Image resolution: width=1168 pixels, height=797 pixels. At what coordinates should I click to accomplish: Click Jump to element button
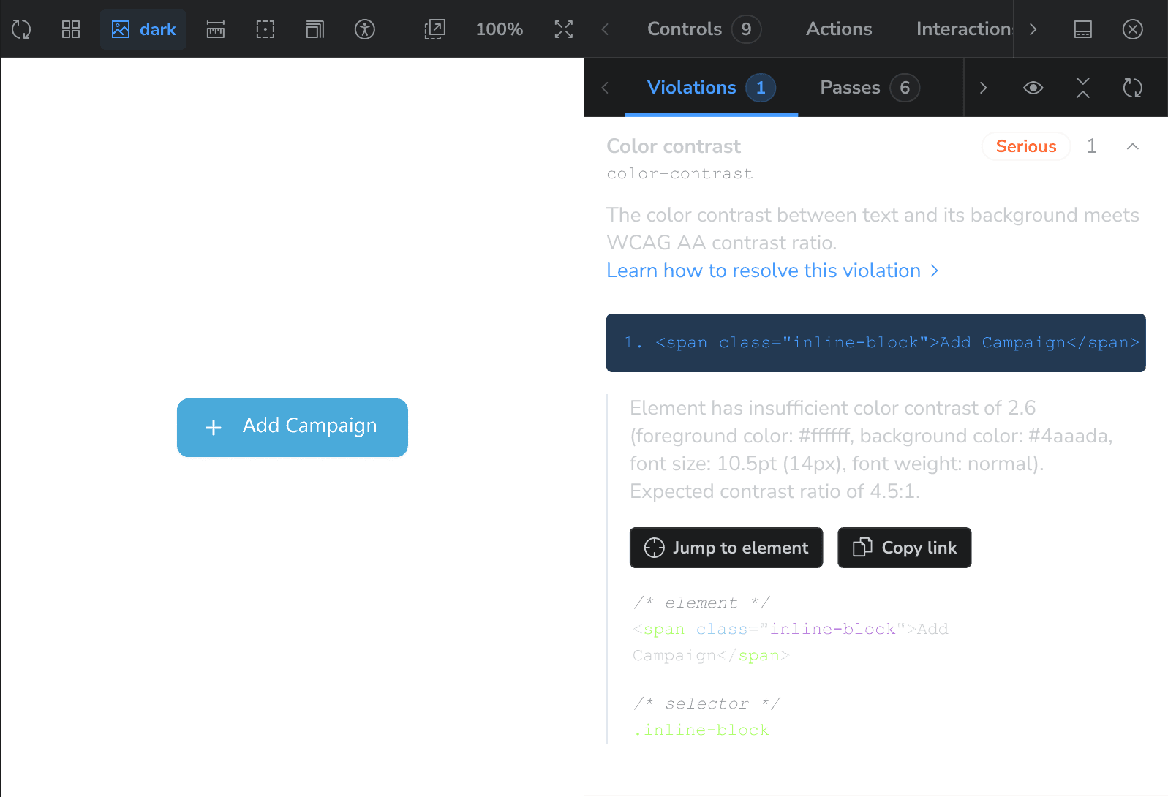pos(726,548)
